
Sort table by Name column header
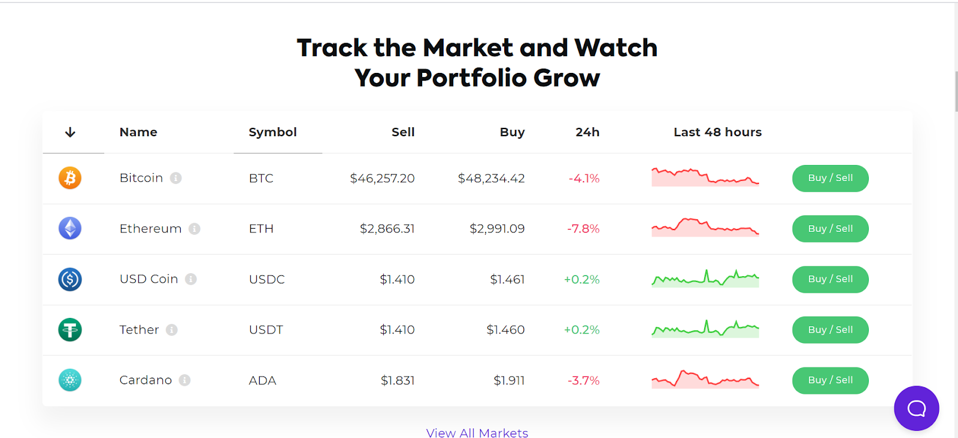tap(138, 132)
